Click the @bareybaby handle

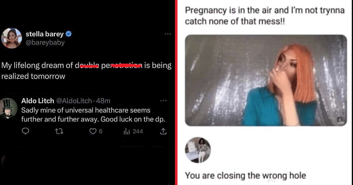tap(45, 43)
